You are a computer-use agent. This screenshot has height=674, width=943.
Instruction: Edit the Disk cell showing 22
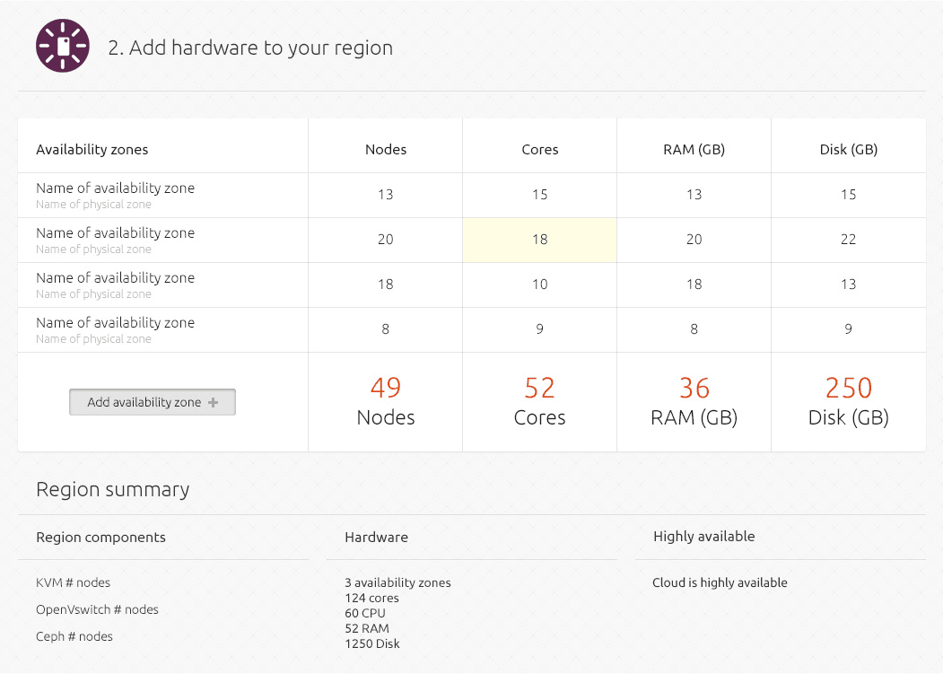[848, 240]
